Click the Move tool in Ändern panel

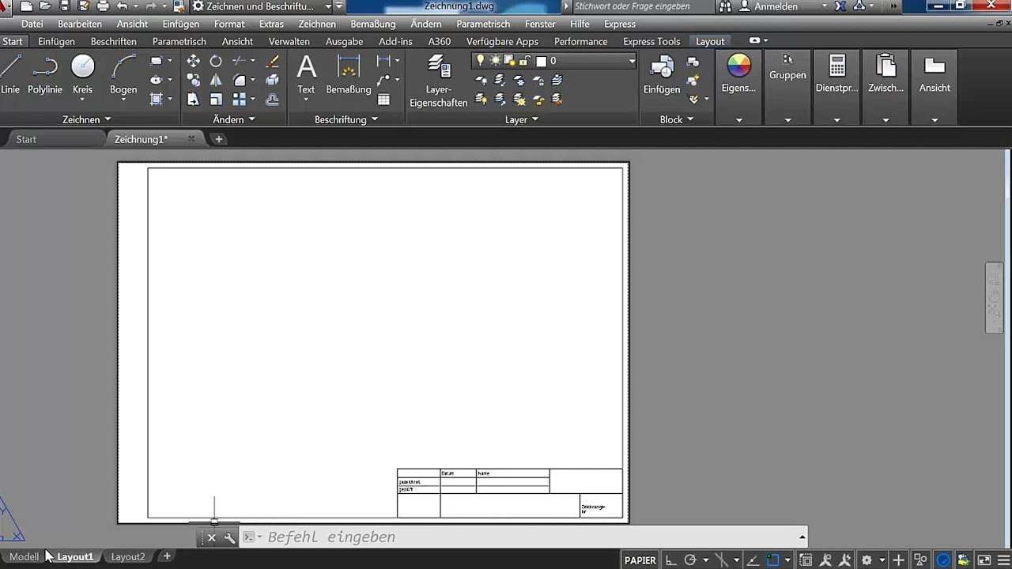coord(193,61)
